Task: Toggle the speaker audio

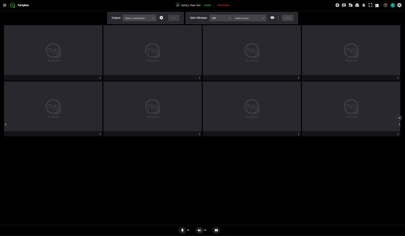Action: 199,230
